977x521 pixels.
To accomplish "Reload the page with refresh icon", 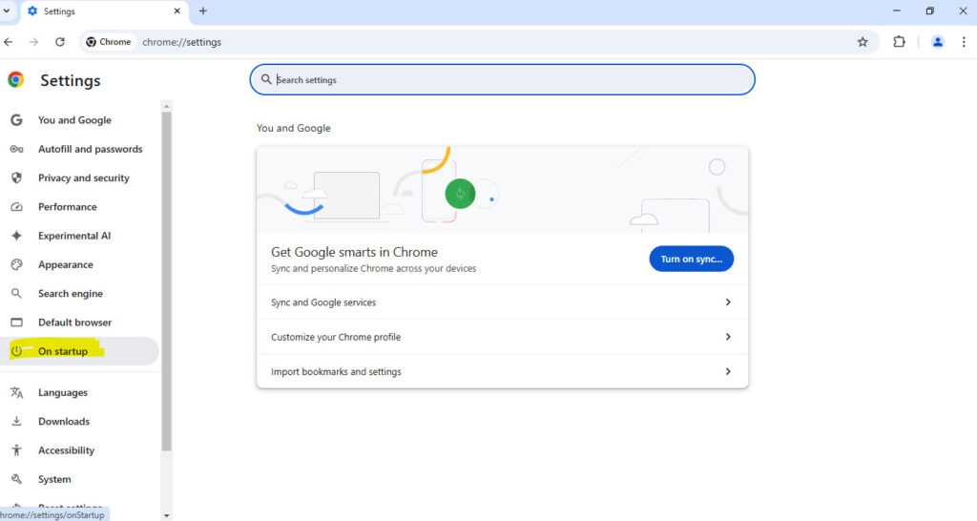I will 60,42.
